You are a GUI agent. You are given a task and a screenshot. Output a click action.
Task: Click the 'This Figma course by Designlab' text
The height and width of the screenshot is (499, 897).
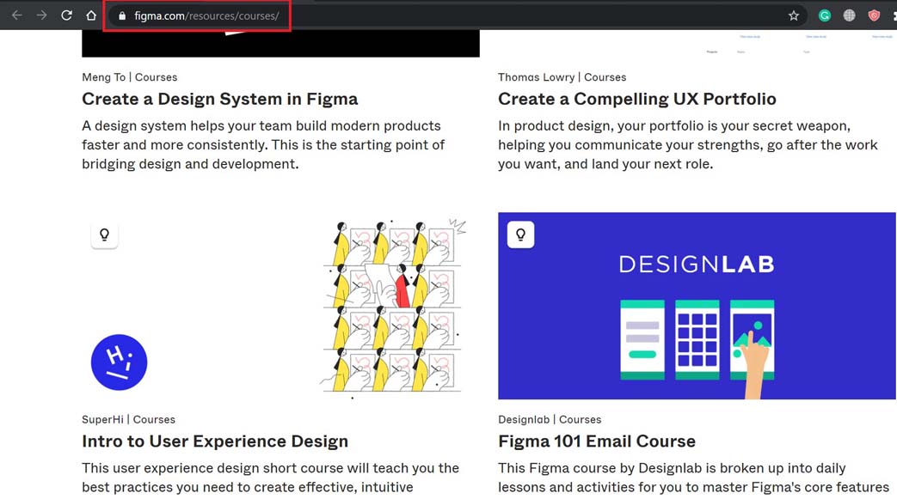click(693, 478)
